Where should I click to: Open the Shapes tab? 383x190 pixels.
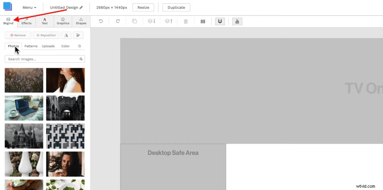pos(81,21)
